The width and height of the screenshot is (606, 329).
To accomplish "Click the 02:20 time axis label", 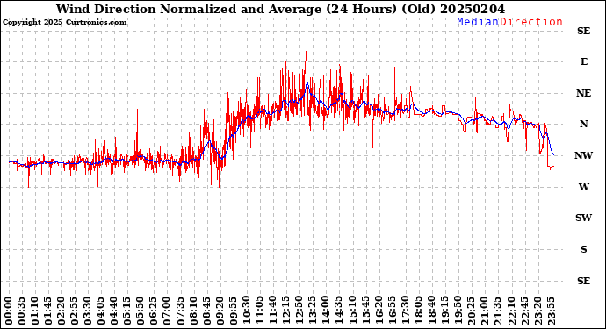I will (x=61, y=311).
